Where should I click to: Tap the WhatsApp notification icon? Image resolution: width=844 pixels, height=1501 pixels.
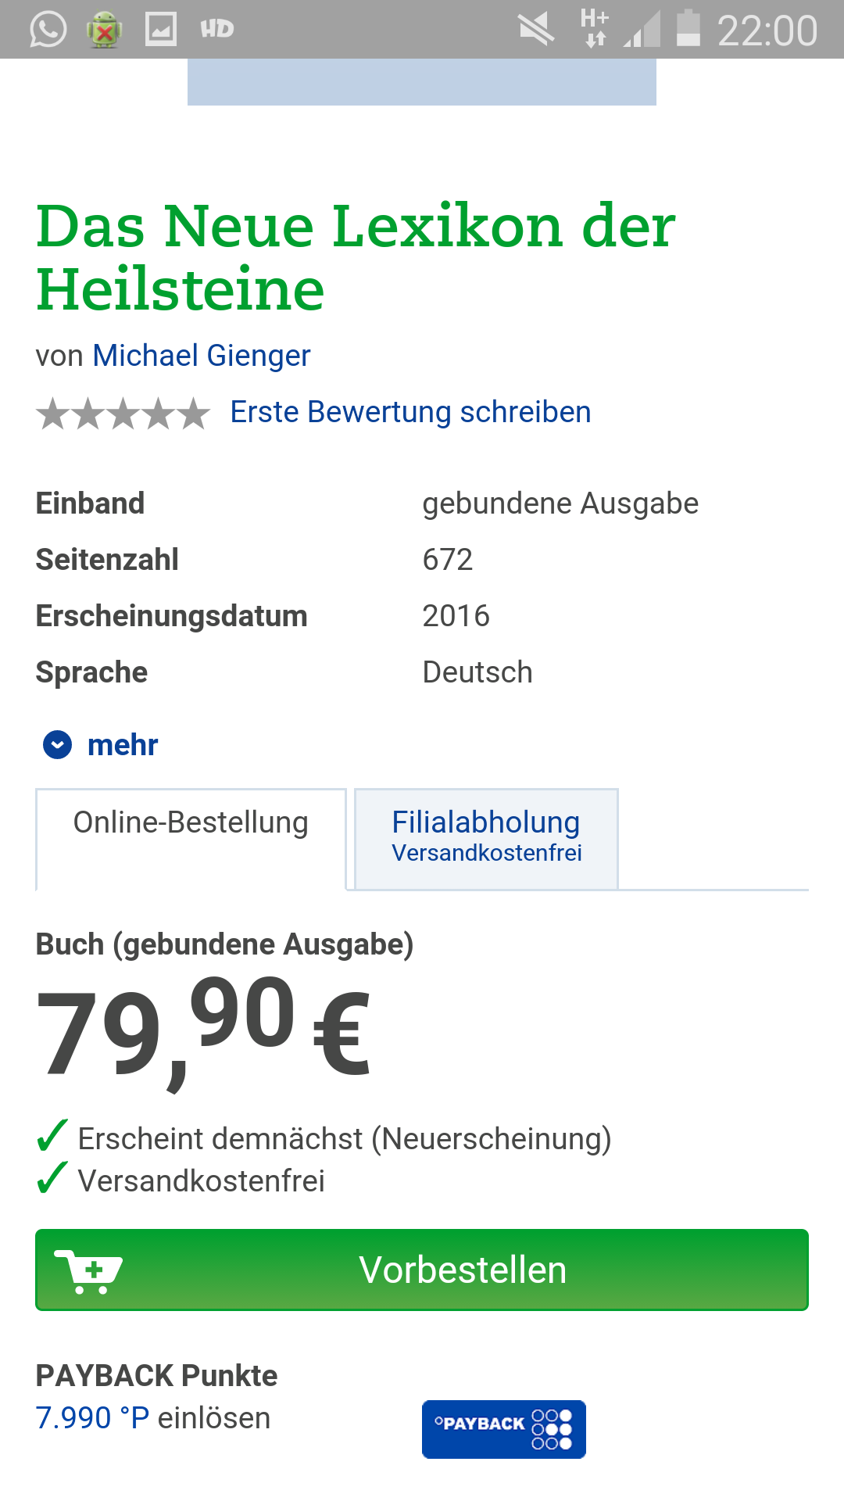48,30
